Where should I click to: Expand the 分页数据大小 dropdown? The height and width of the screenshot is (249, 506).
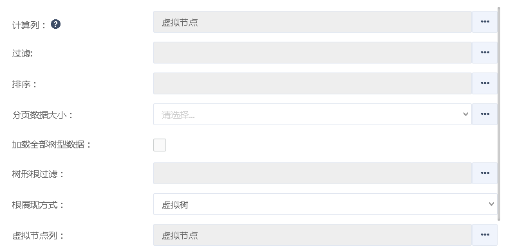(x=312, y=114)
